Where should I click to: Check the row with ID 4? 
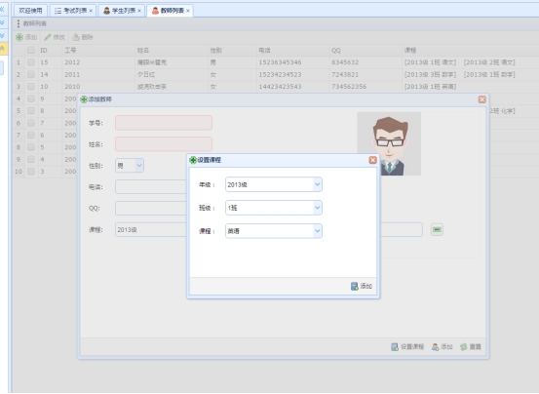[x=31, y=159]
